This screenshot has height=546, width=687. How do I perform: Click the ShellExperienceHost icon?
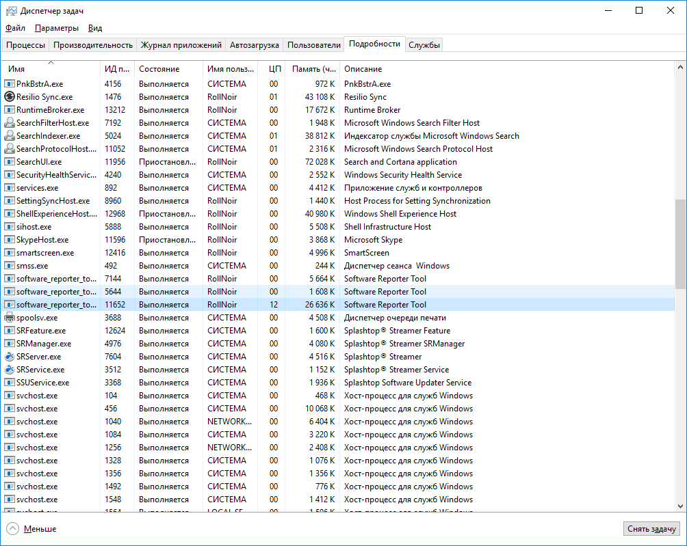(x=9, y=213)
